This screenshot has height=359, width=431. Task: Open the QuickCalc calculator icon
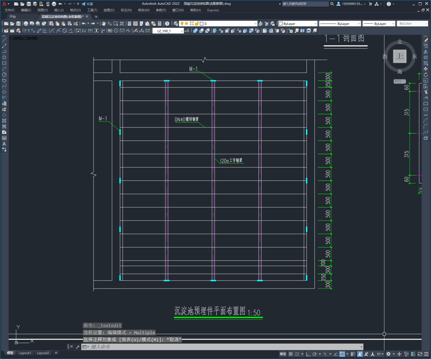[x=160, y=24]
